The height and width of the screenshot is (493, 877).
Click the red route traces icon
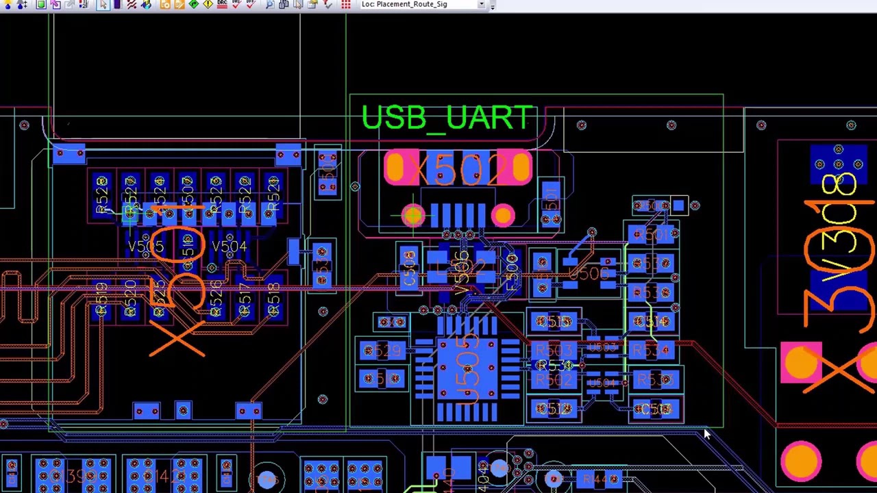[131, 4]
